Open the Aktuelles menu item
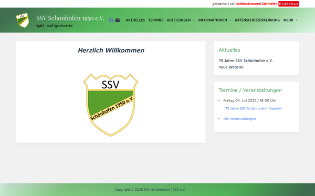The image size is (315, 196). point(135,20)
